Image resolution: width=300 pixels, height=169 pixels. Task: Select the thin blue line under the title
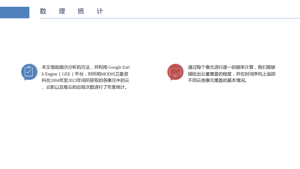pos(170,18)
